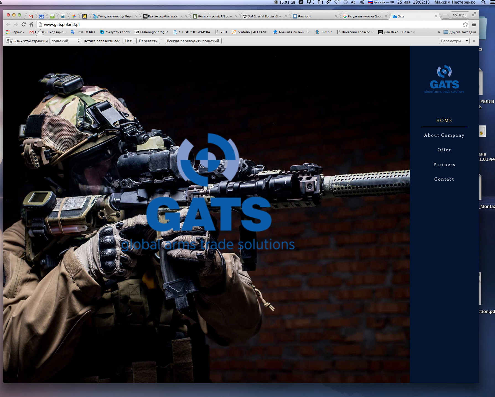
Task: Open the EX files bookmark
Action: pyautogui.click(x=87, y=32)
